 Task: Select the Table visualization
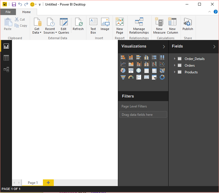[146, 71]
